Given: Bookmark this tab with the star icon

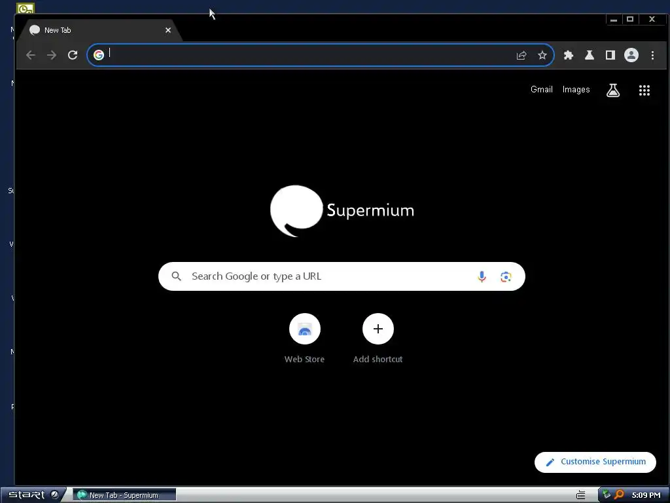Looking at the screenshot, I should click(x=542, y=55).
